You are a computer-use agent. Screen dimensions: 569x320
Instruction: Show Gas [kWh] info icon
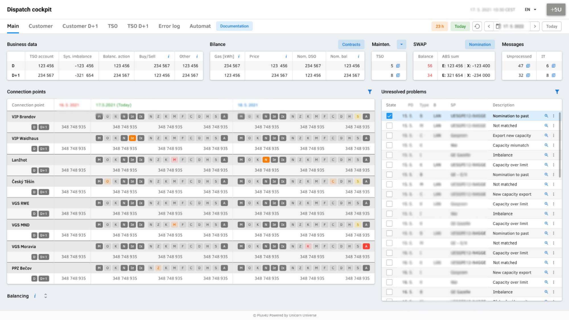(x=239, y=56)
